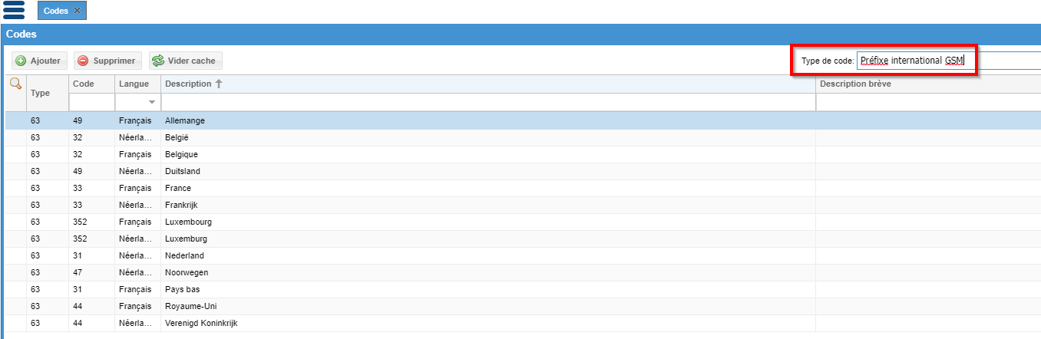The height and width of the screenshot is (339, 1041).
Task: Click the Vider cache button
Action: pyautogui.click(x=185, y=61)
